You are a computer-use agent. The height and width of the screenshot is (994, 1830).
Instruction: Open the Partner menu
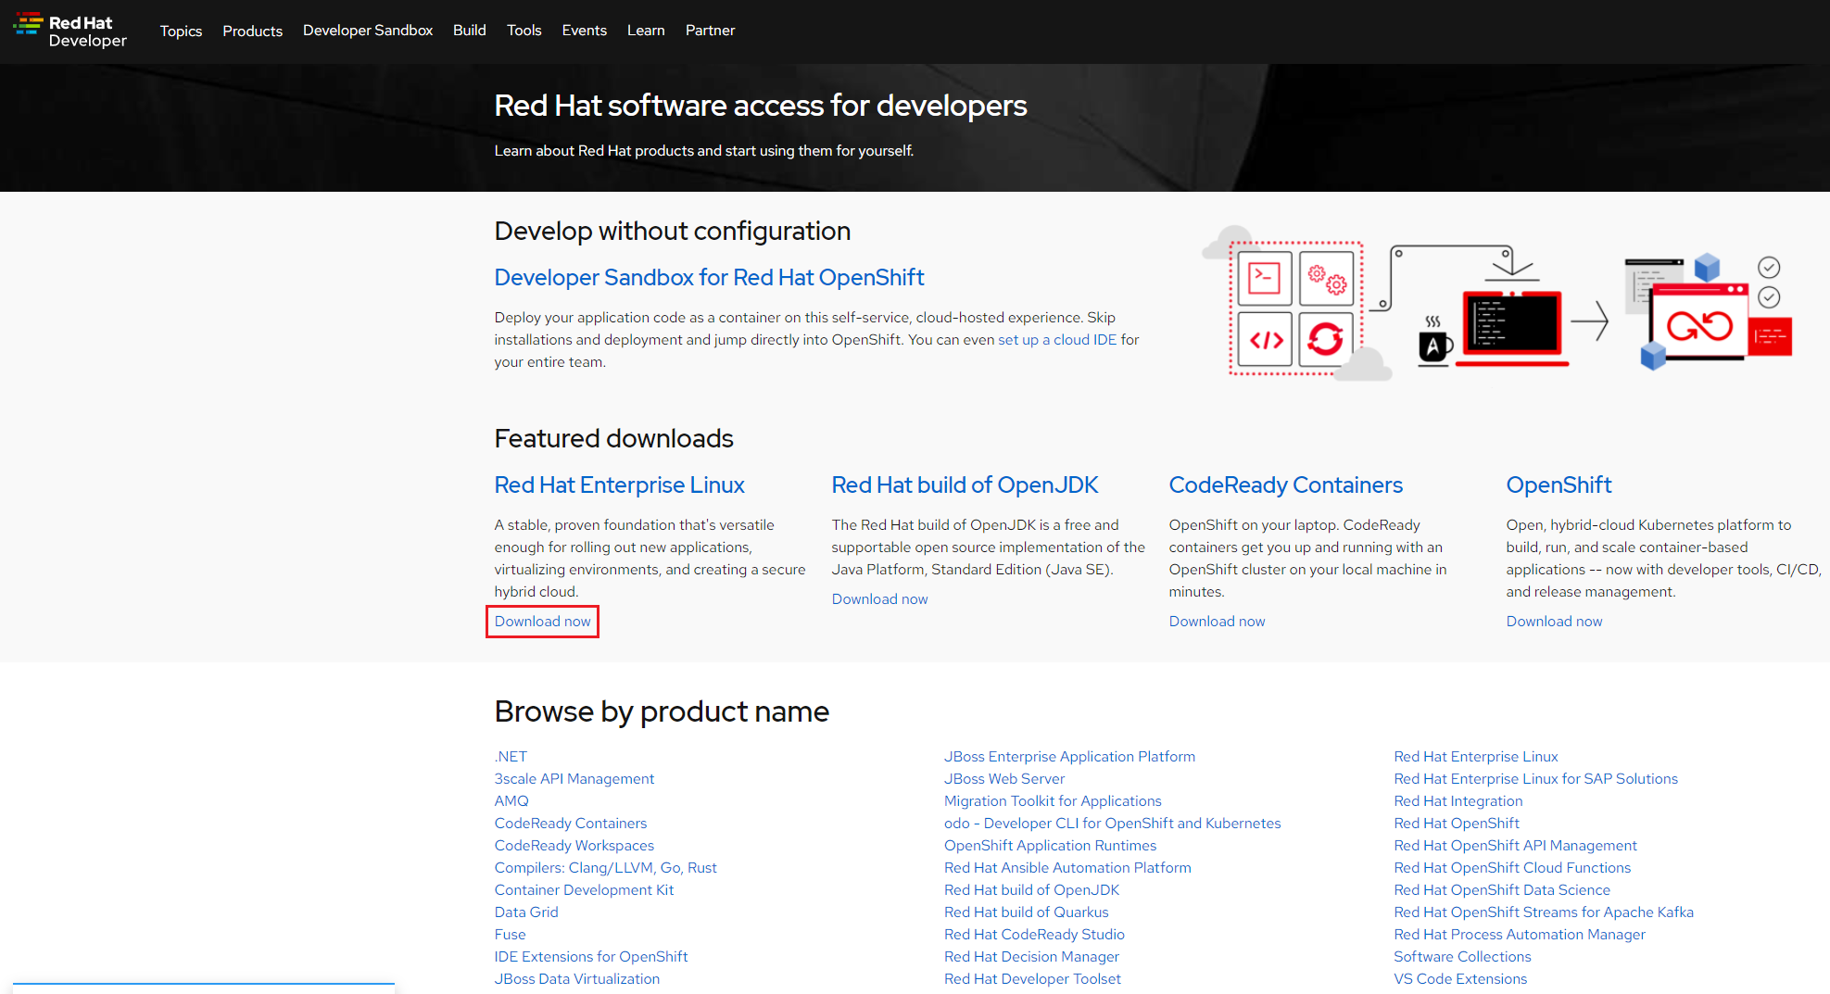710,31
